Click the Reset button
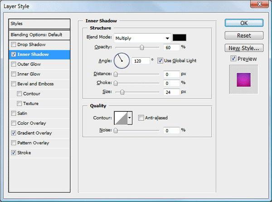 point(244,35)
